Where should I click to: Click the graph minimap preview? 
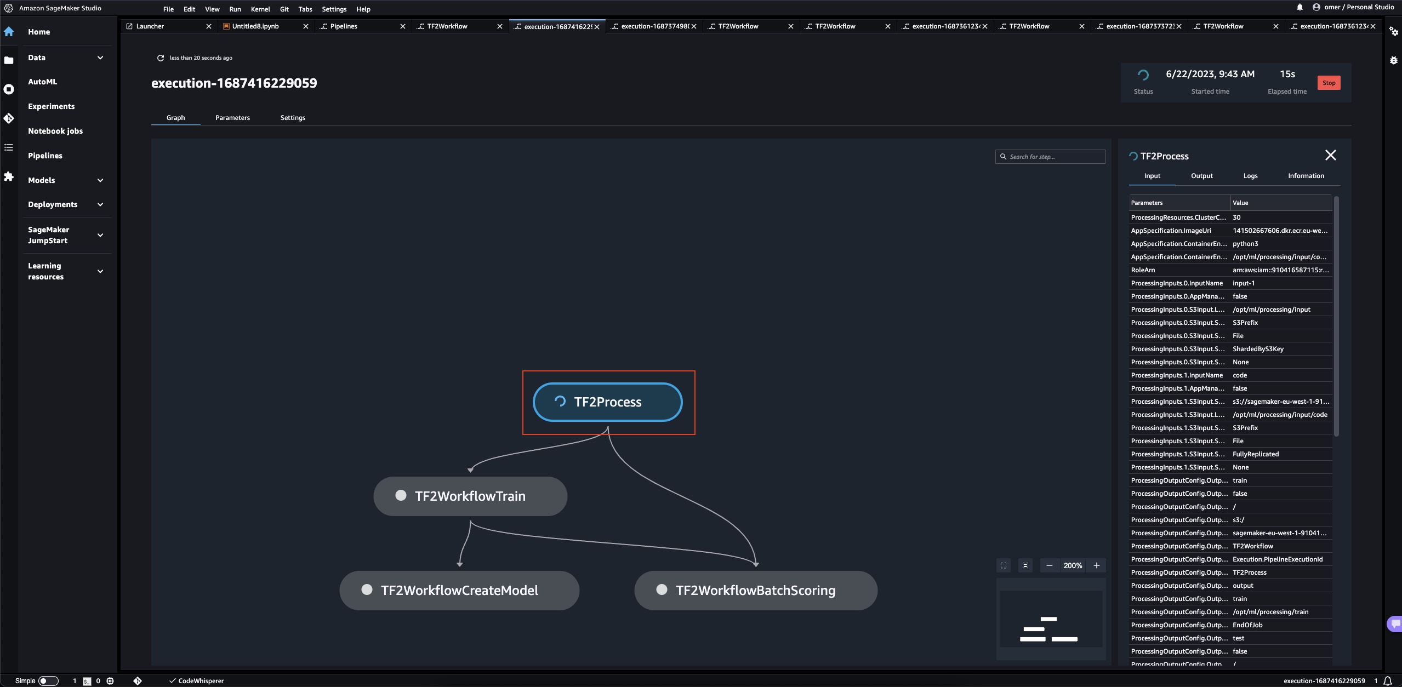(1051, 619)
